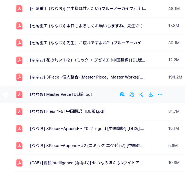
Task: Click PDF icon of the 5.6M file
Action: click(19, 146)
